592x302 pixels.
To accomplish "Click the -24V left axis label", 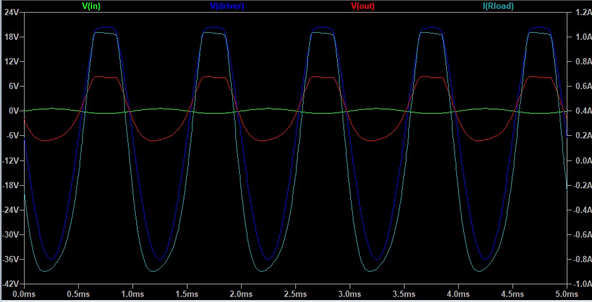I will pos(10,210).
